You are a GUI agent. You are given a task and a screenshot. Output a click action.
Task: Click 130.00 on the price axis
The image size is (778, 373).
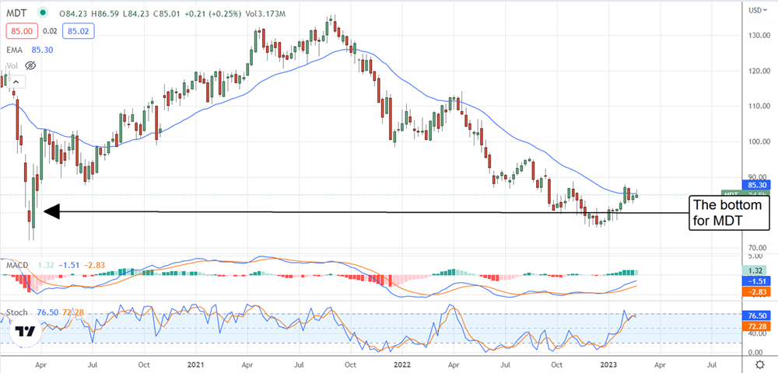point(759,35)
